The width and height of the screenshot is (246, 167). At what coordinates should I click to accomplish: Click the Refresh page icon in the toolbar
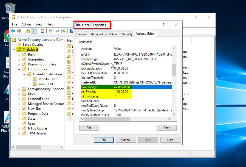click(57, 31)
